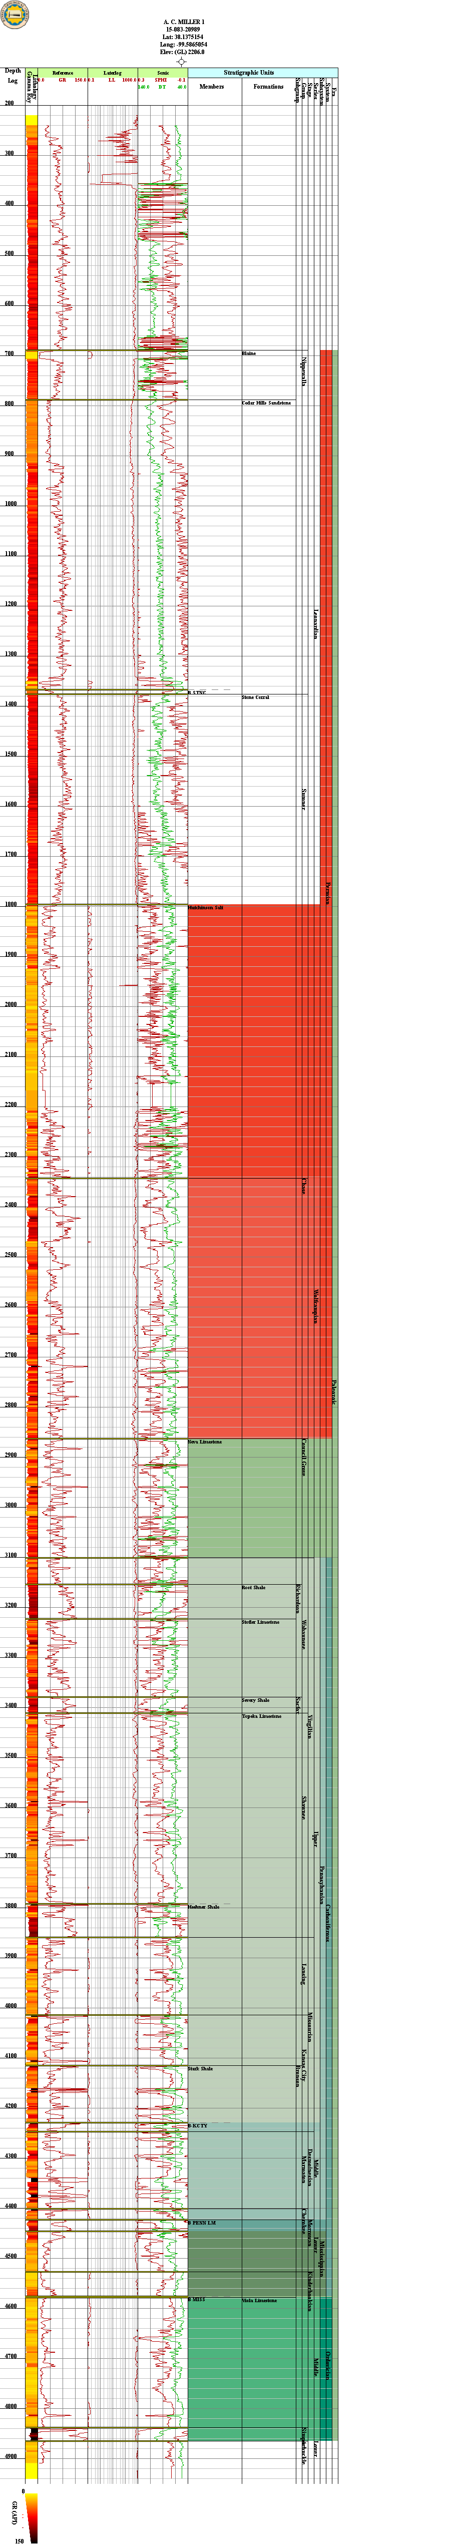
Task: Click the 'Blaine' formation label
Action: click(x=249, y=353)
